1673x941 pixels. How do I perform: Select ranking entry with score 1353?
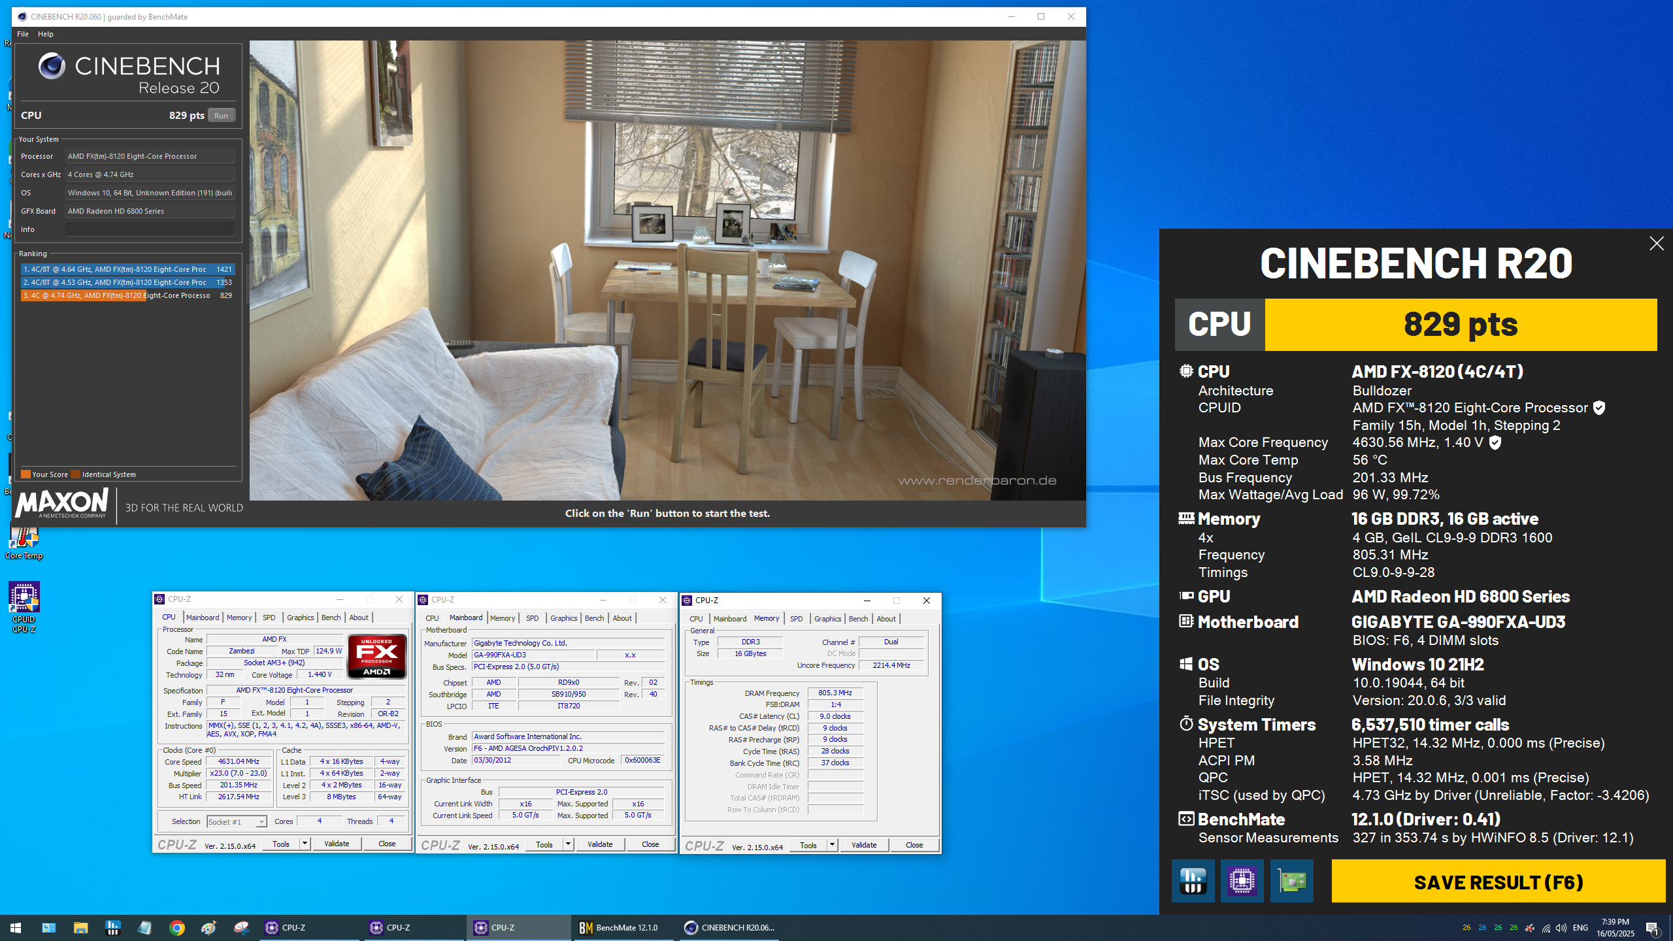click(127, 282)
